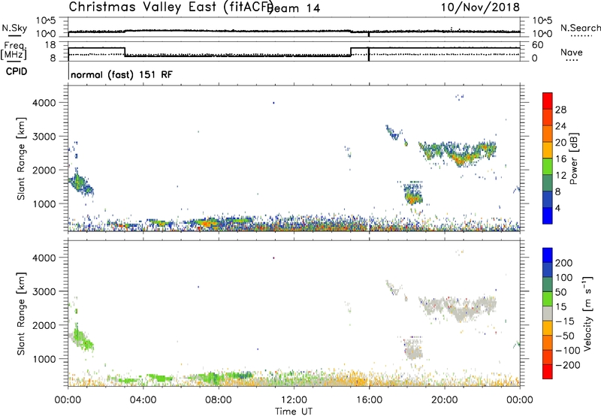Screen dimensions: 601x416
Task: Click the blue top segment of Velocity color bar
Action: (548, 255)
